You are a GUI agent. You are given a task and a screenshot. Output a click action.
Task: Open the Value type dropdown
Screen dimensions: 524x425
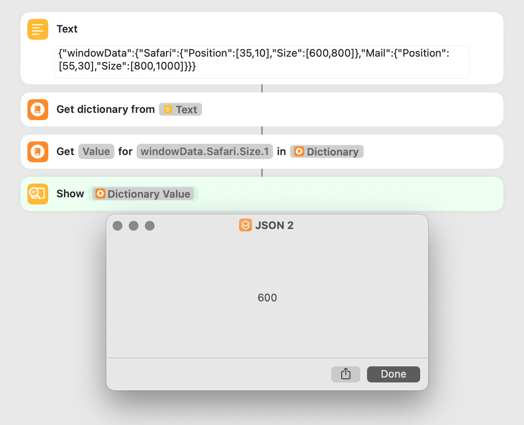tap(96, 151)
